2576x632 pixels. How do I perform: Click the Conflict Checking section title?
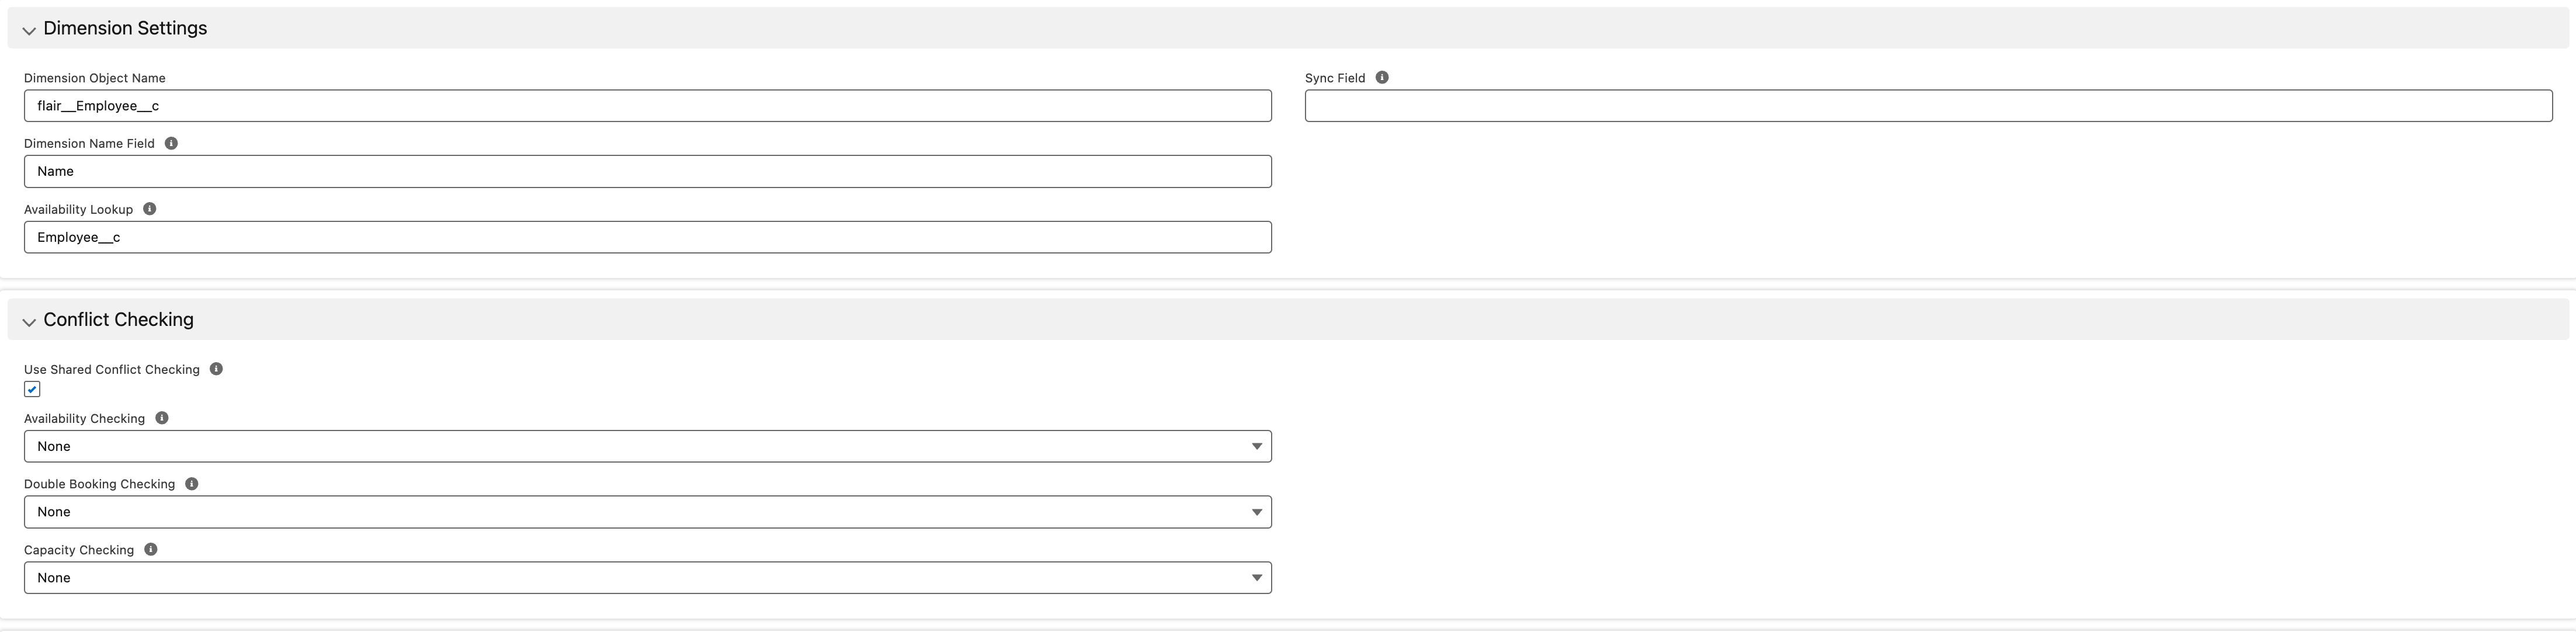(118, 320)
